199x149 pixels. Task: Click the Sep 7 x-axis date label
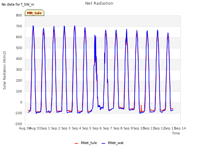pyautogui.click(x=108, y=128)
